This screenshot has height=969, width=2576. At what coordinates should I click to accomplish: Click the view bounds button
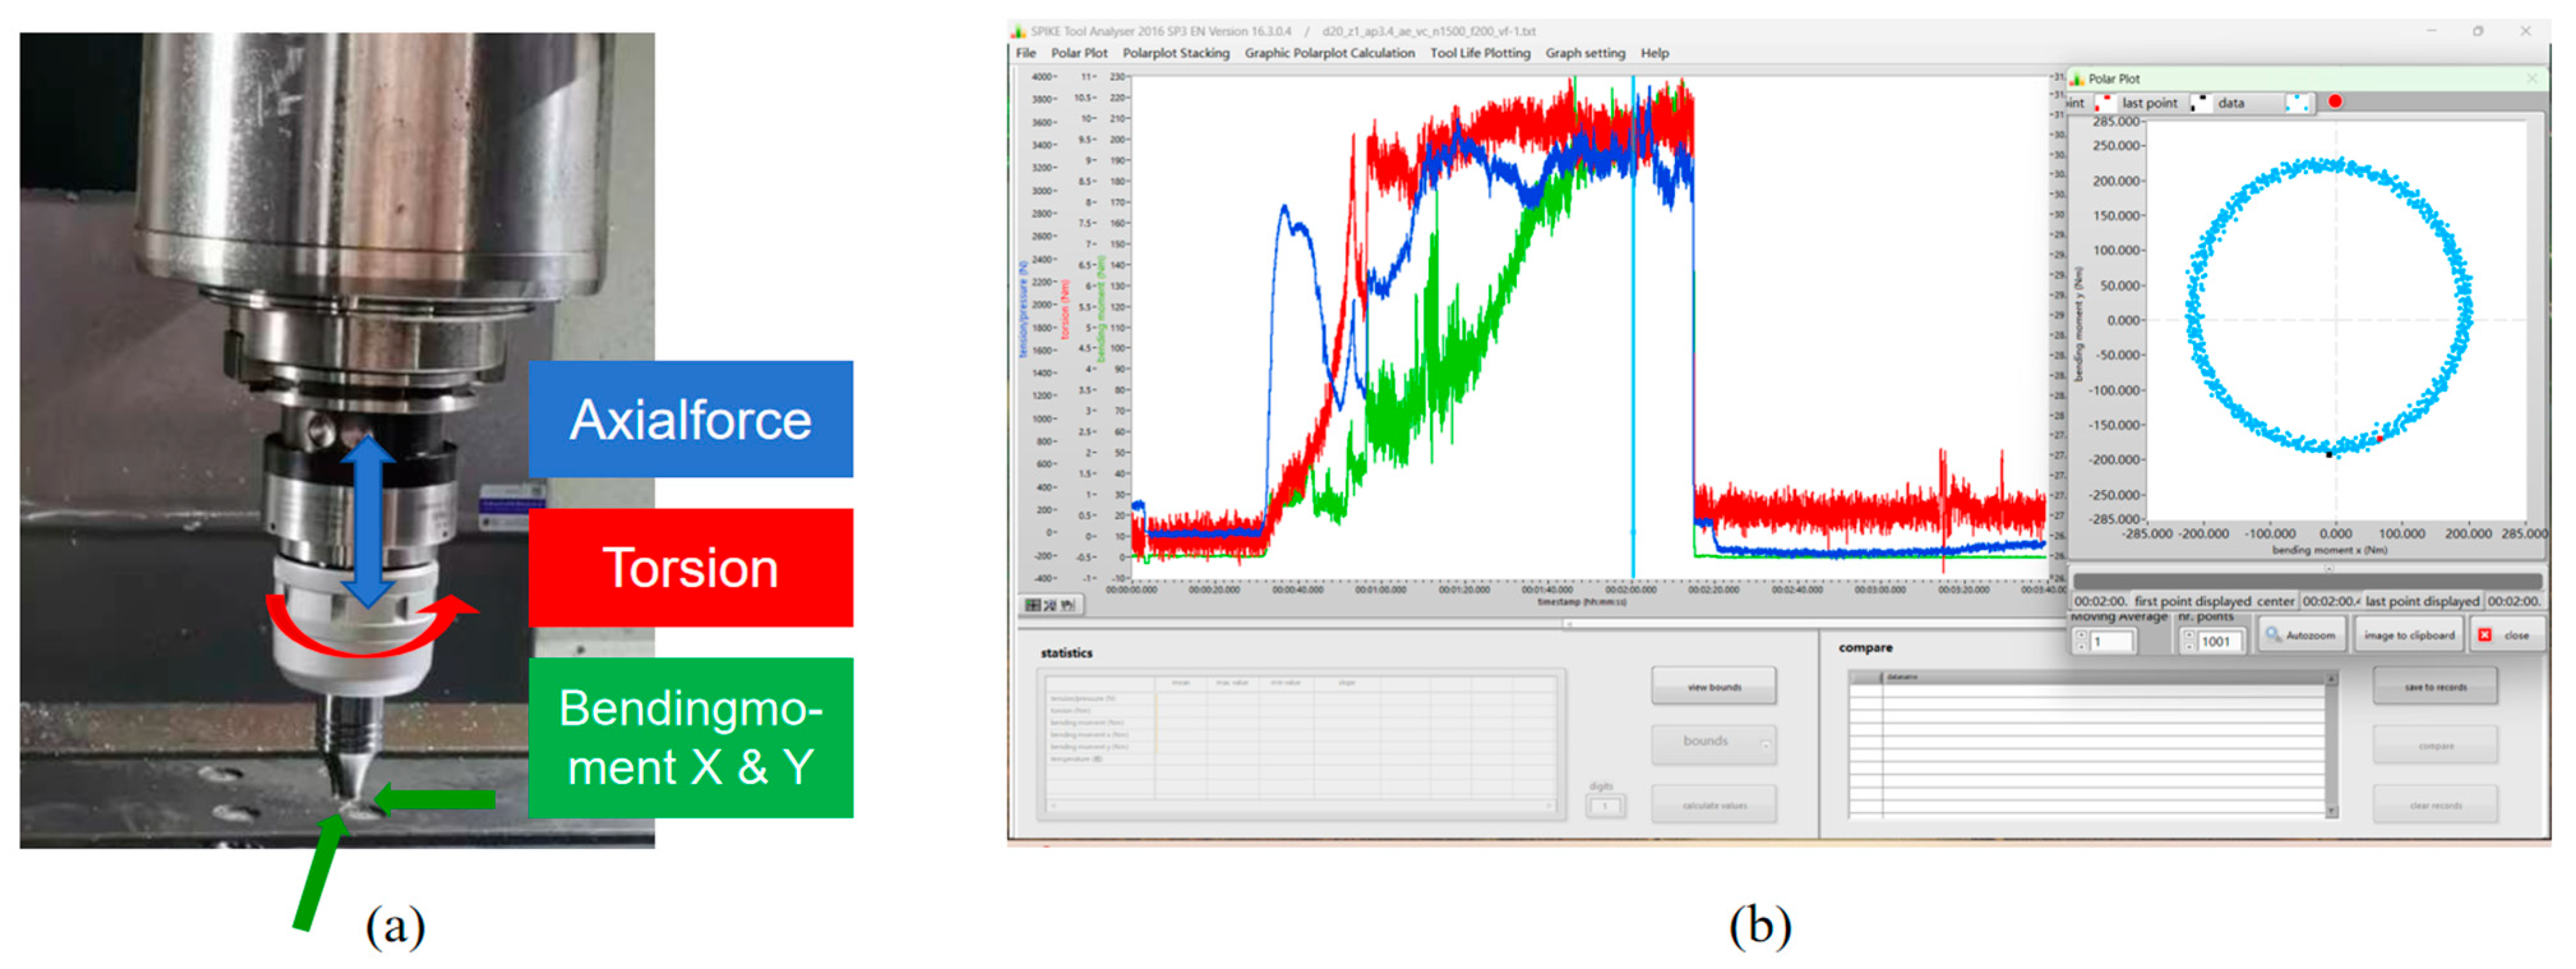coord(1713,688)
